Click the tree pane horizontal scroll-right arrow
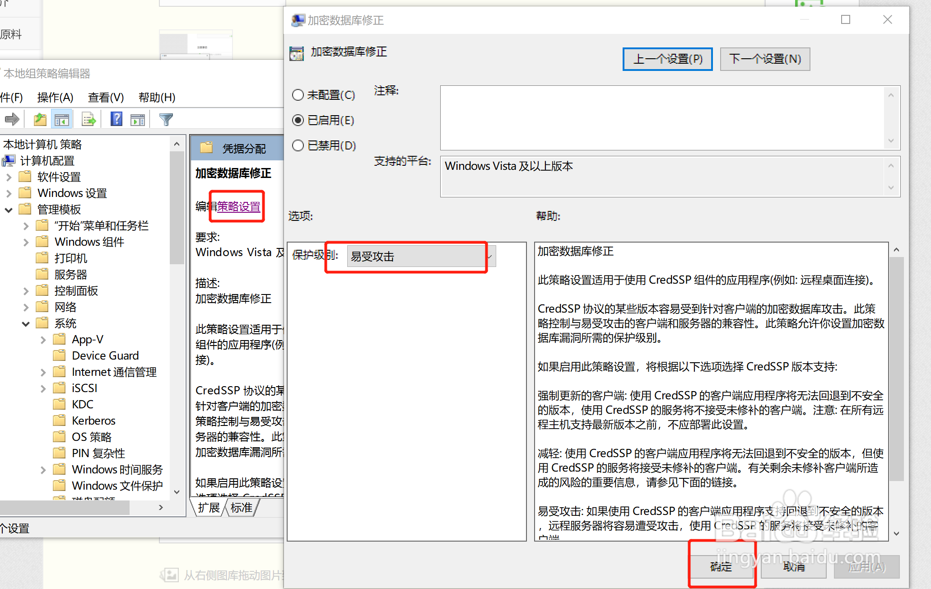 [161, 507]
